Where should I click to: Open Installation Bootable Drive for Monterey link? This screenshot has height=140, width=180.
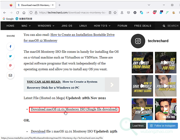pyautogui.click(x=69, y=38)
